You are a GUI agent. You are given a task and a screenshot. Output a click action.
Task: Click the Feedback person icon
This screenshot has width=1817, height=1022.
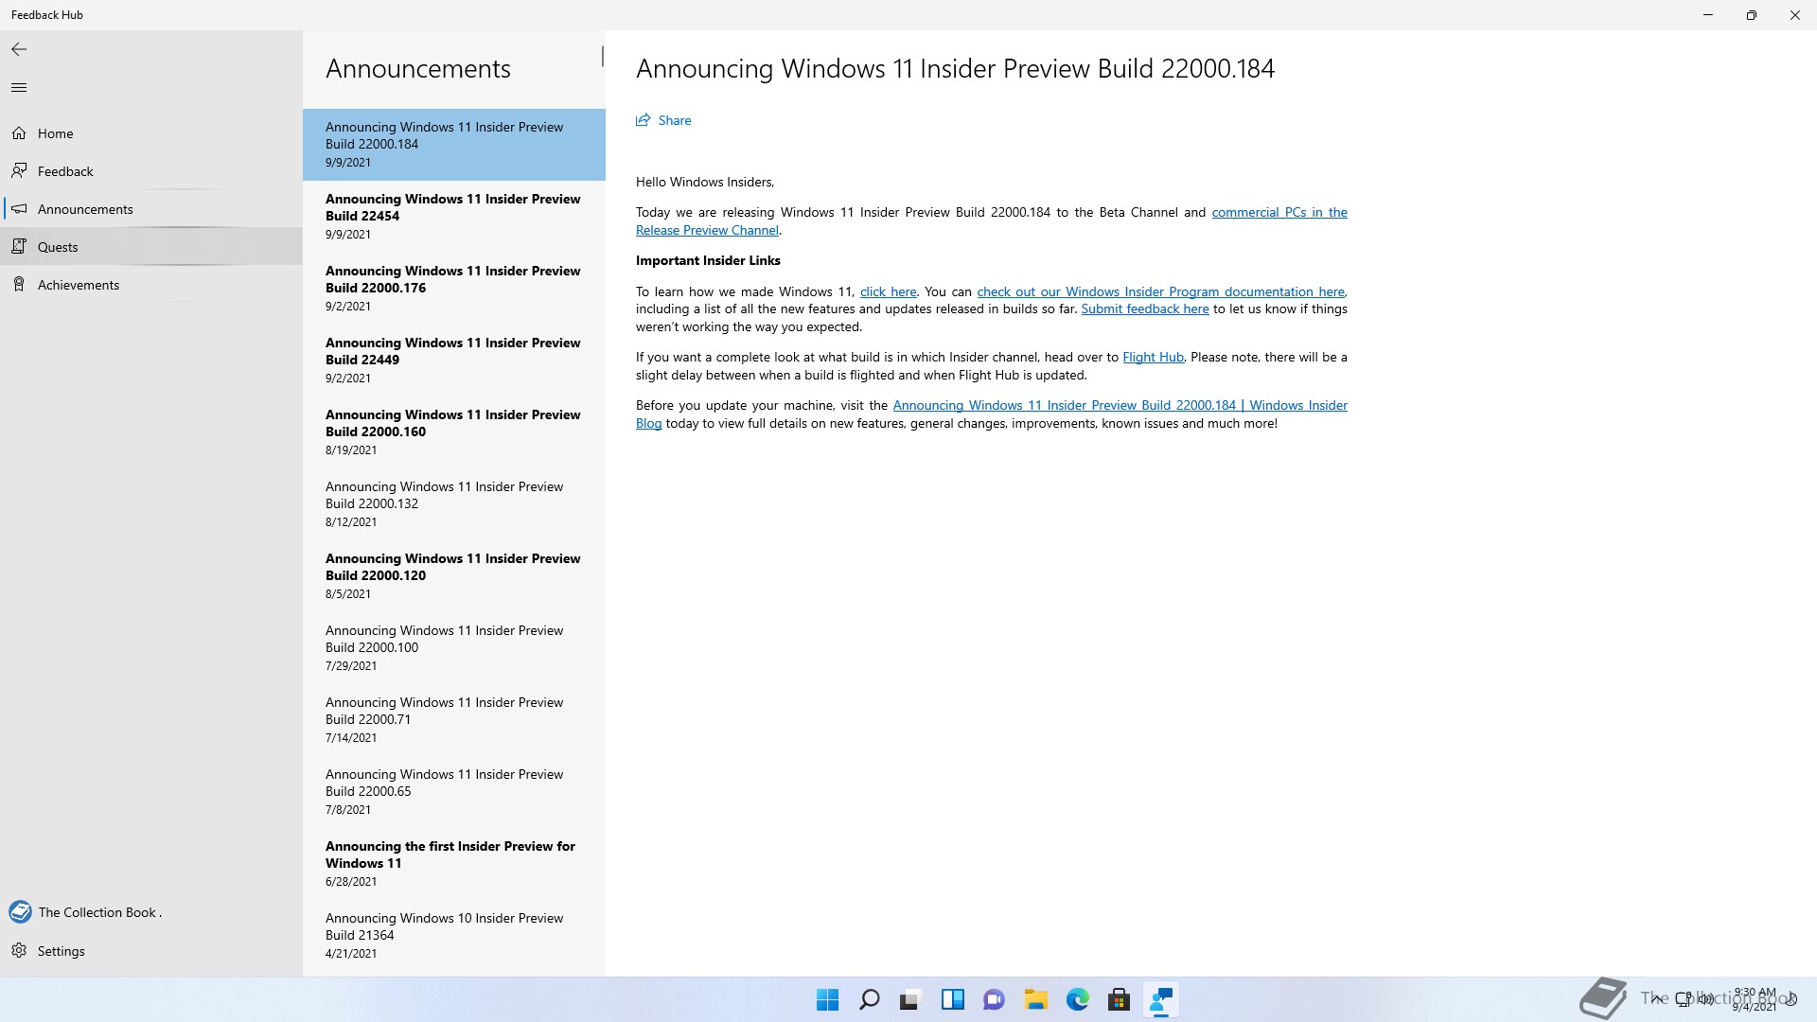coord(19,171)
